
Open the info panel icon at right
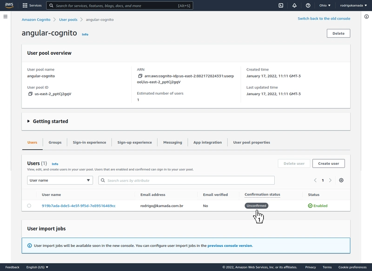366,17
